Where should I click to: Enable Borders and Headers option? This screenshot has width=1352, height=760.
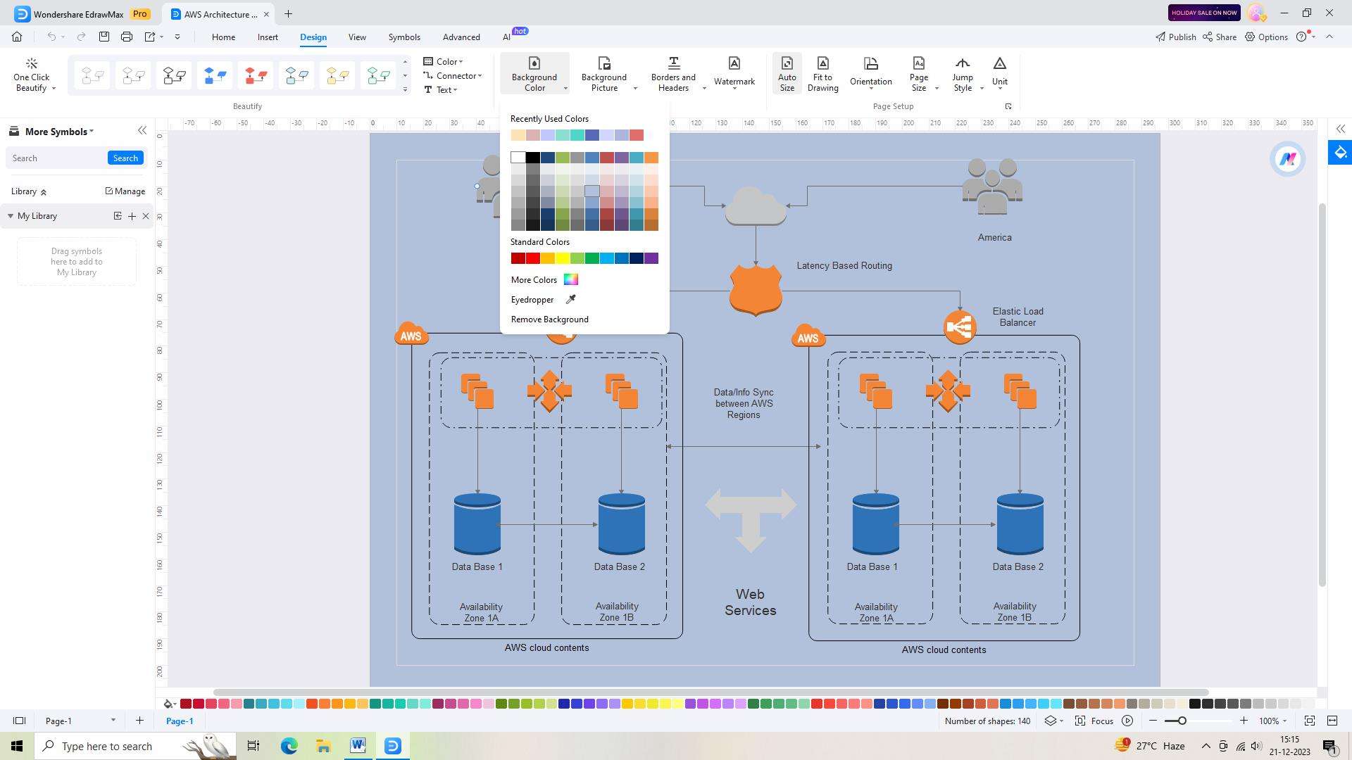coord(671,73)
